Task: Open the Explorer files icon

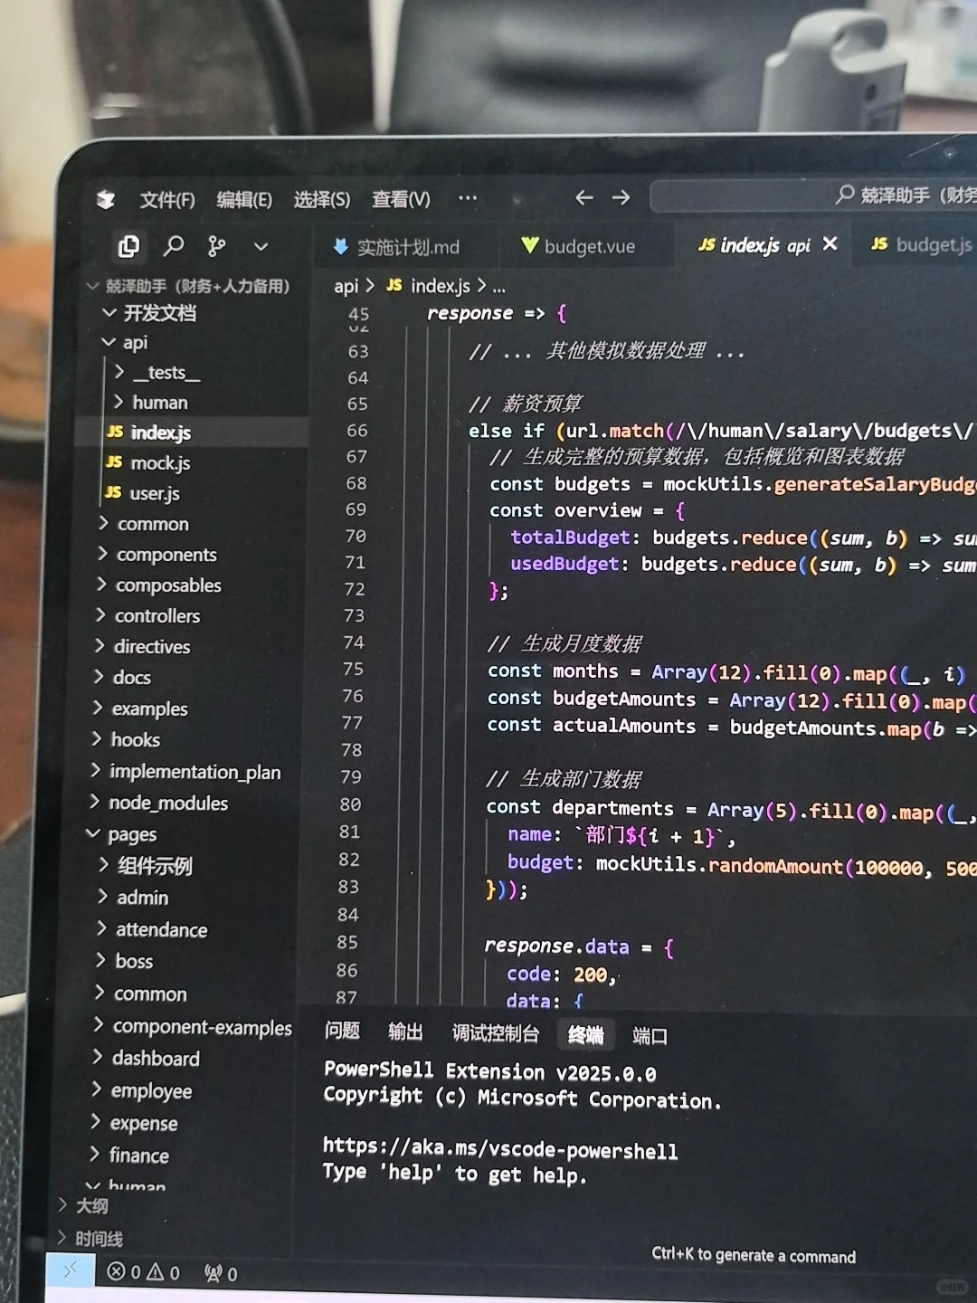Action: click(129, 246)
